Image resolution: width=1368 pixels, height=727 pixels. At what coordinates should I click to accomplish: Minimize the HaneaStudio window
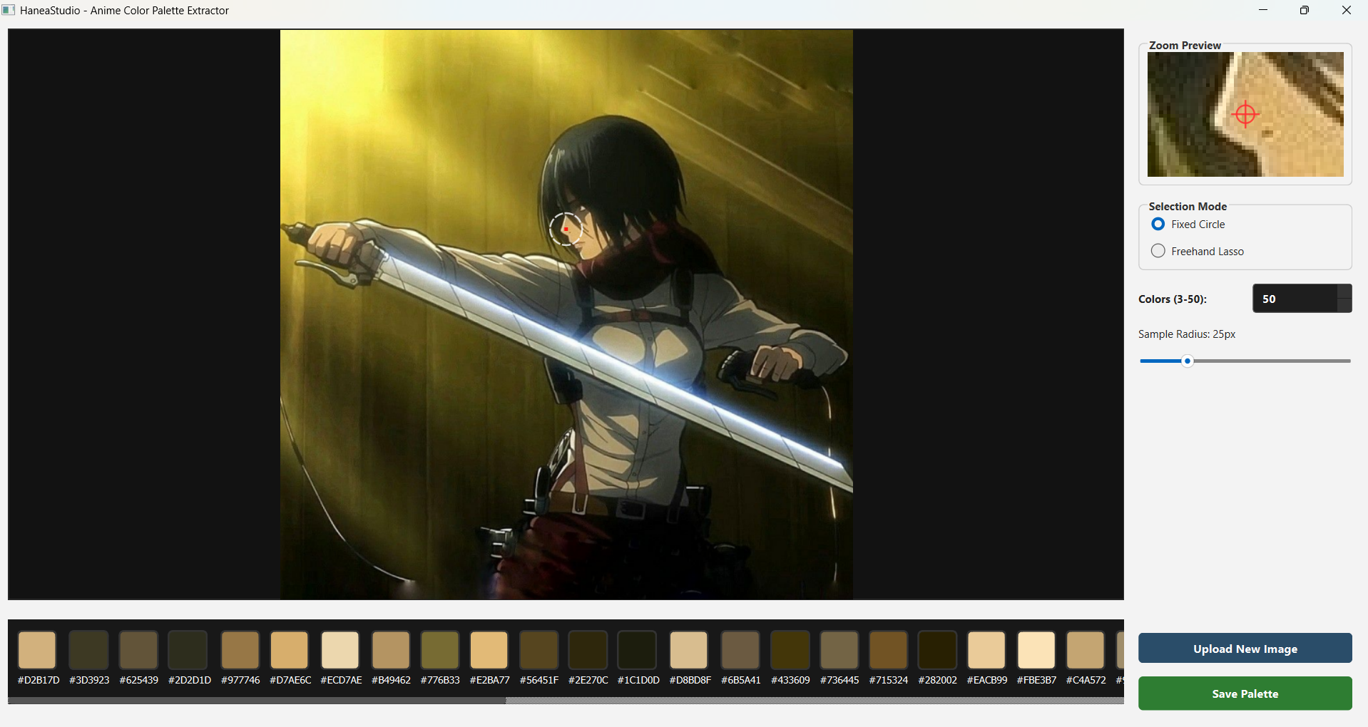pyautogui.click(x=1263, y=10)
